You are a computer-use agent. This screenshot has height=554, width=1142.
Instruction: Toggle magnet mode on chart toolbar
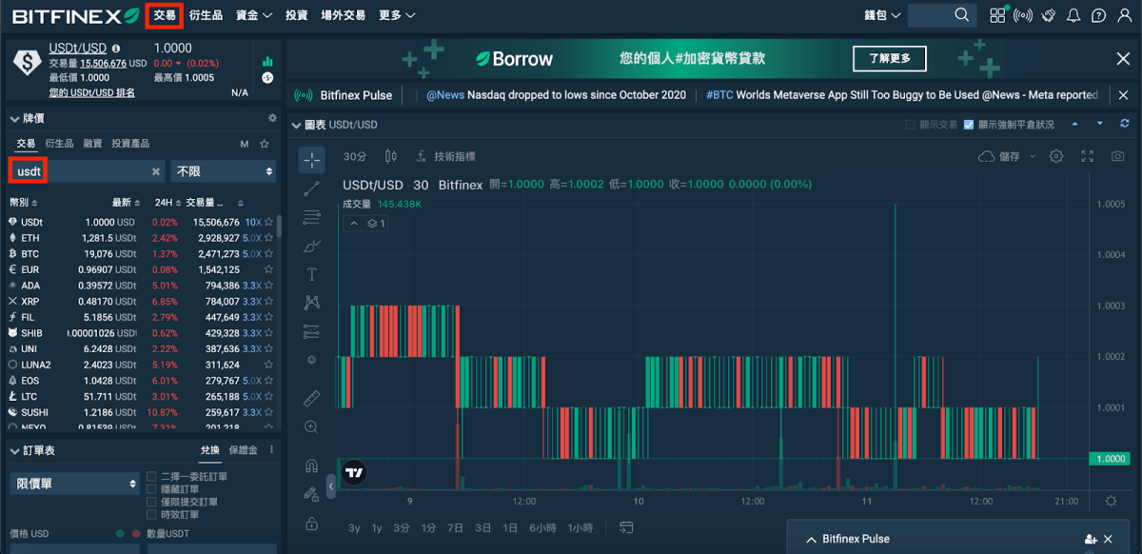pos(311,465)
